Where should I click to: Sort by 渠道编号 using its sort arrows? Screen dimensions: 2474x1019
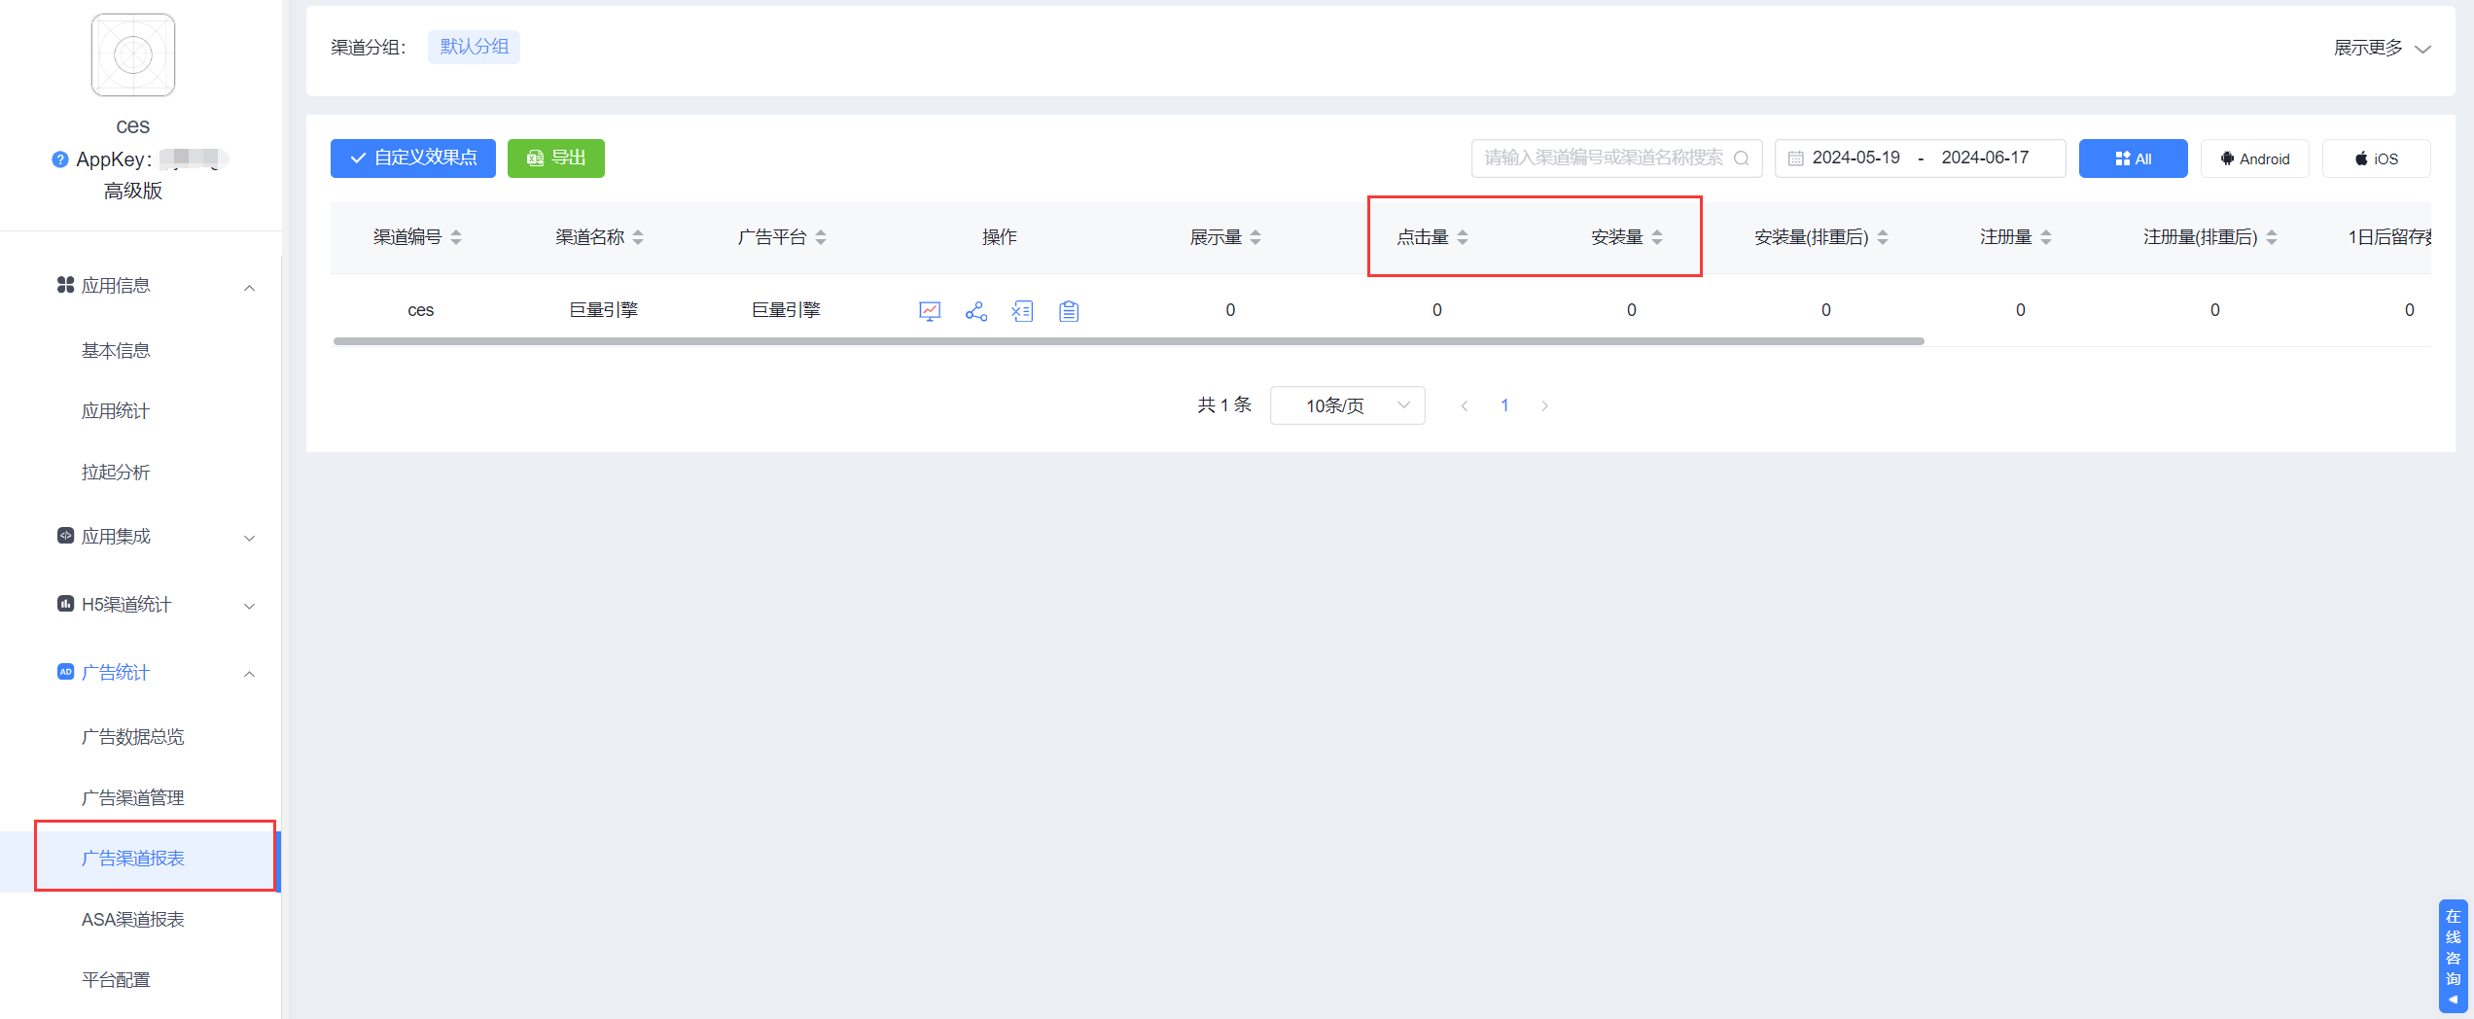click(x=456, y=237)
